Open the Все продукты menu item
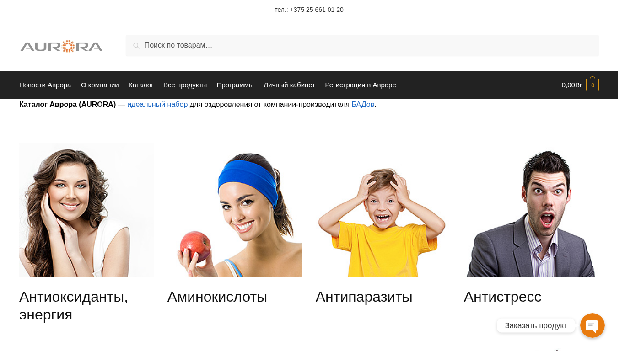 pos(185,85)
